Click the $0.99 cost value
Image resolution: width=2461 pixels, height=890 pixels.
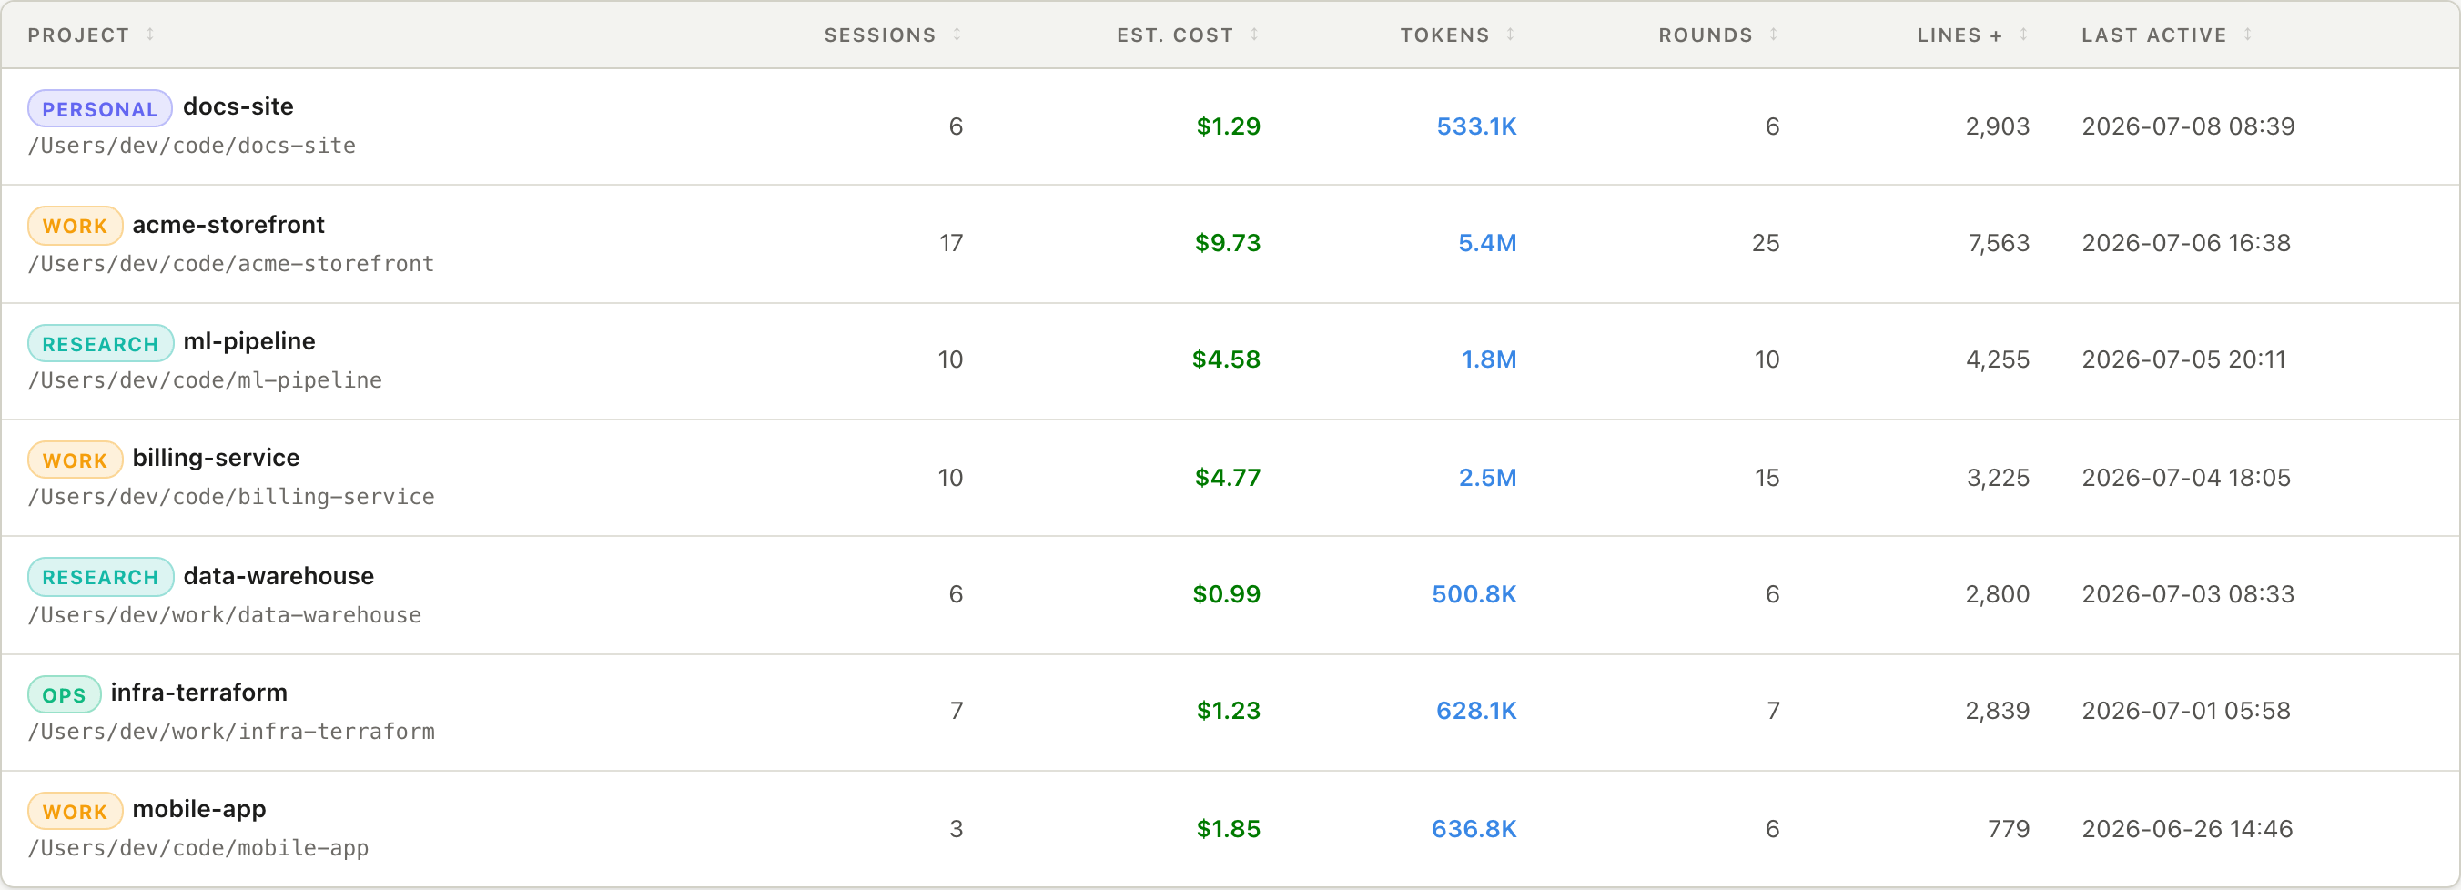1227,594
